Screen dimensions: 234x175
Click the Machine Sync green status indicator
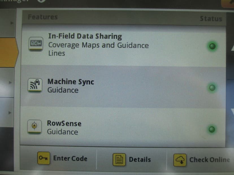[x=212, y=88]
